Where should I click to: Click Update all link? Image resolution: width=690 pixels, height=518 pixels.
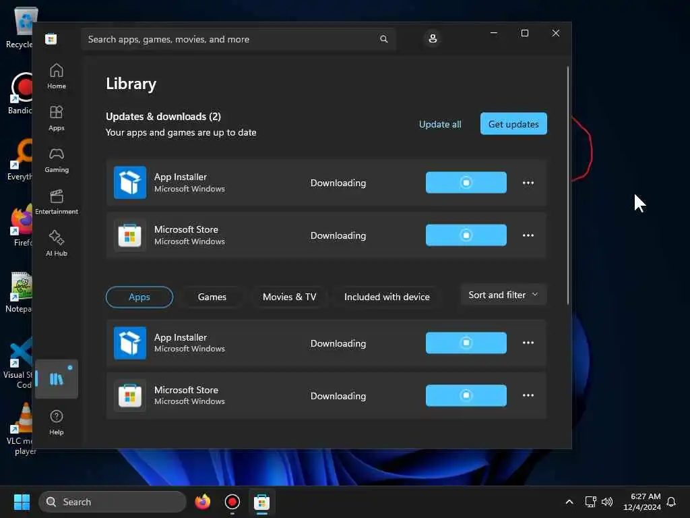(x=440, y=124)
